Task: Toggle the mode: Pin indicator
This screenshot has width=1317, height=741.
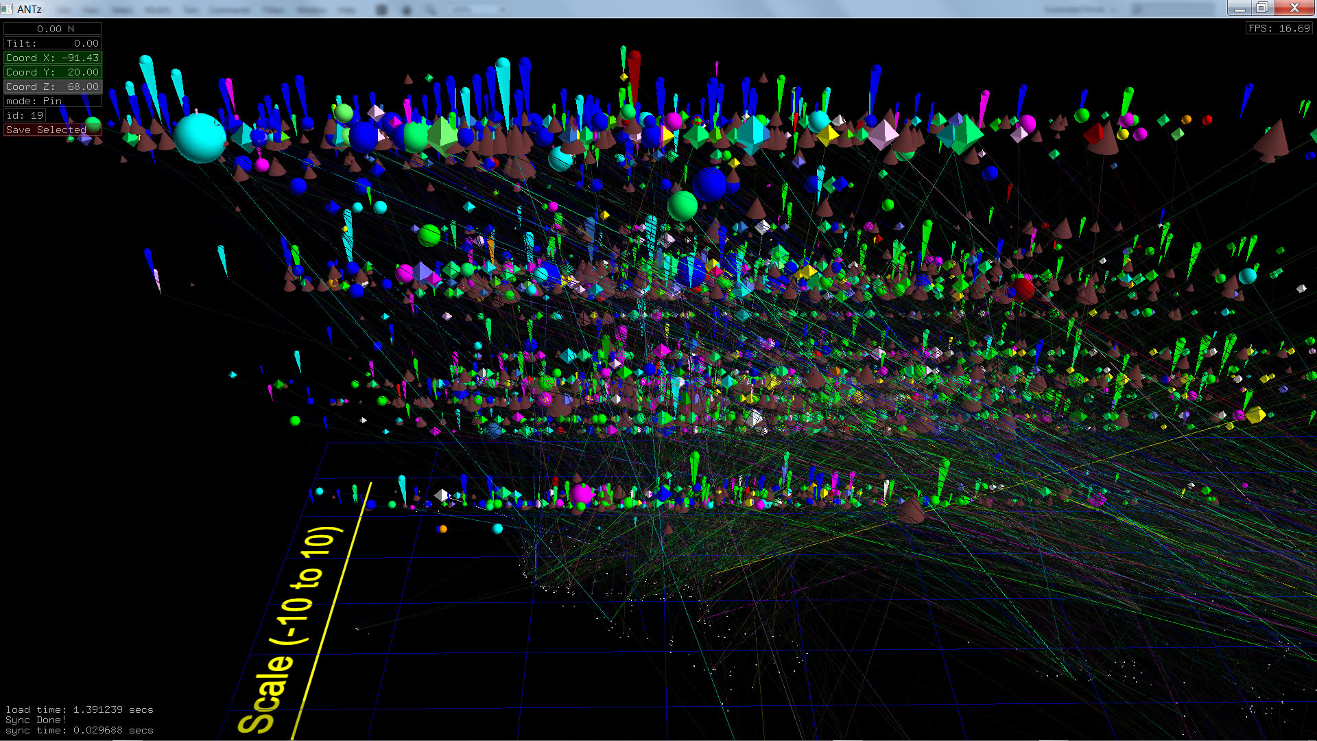Action: coord(53,101)
